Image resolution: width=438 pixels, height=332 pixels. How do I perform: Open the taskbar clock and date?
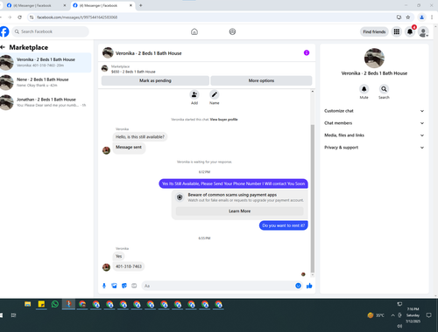coord(413,315)
